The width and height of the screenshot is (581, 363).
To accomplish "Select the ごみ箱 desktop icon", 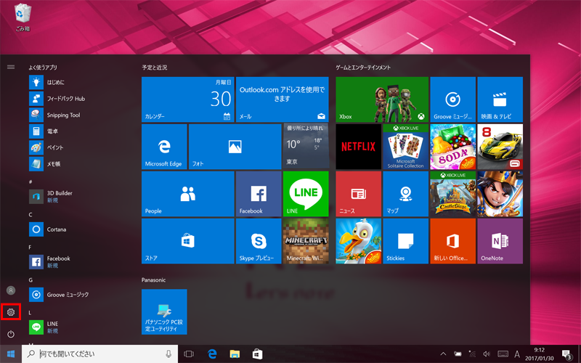I will pos(23,17).
